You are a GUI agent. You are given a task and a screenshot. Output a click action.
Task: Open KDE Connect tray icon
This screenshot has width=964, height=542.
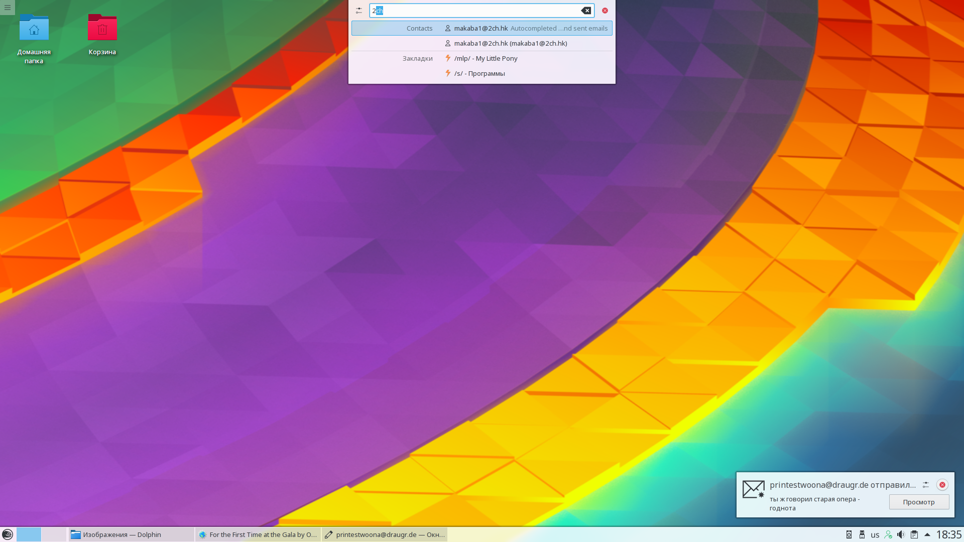849,534
